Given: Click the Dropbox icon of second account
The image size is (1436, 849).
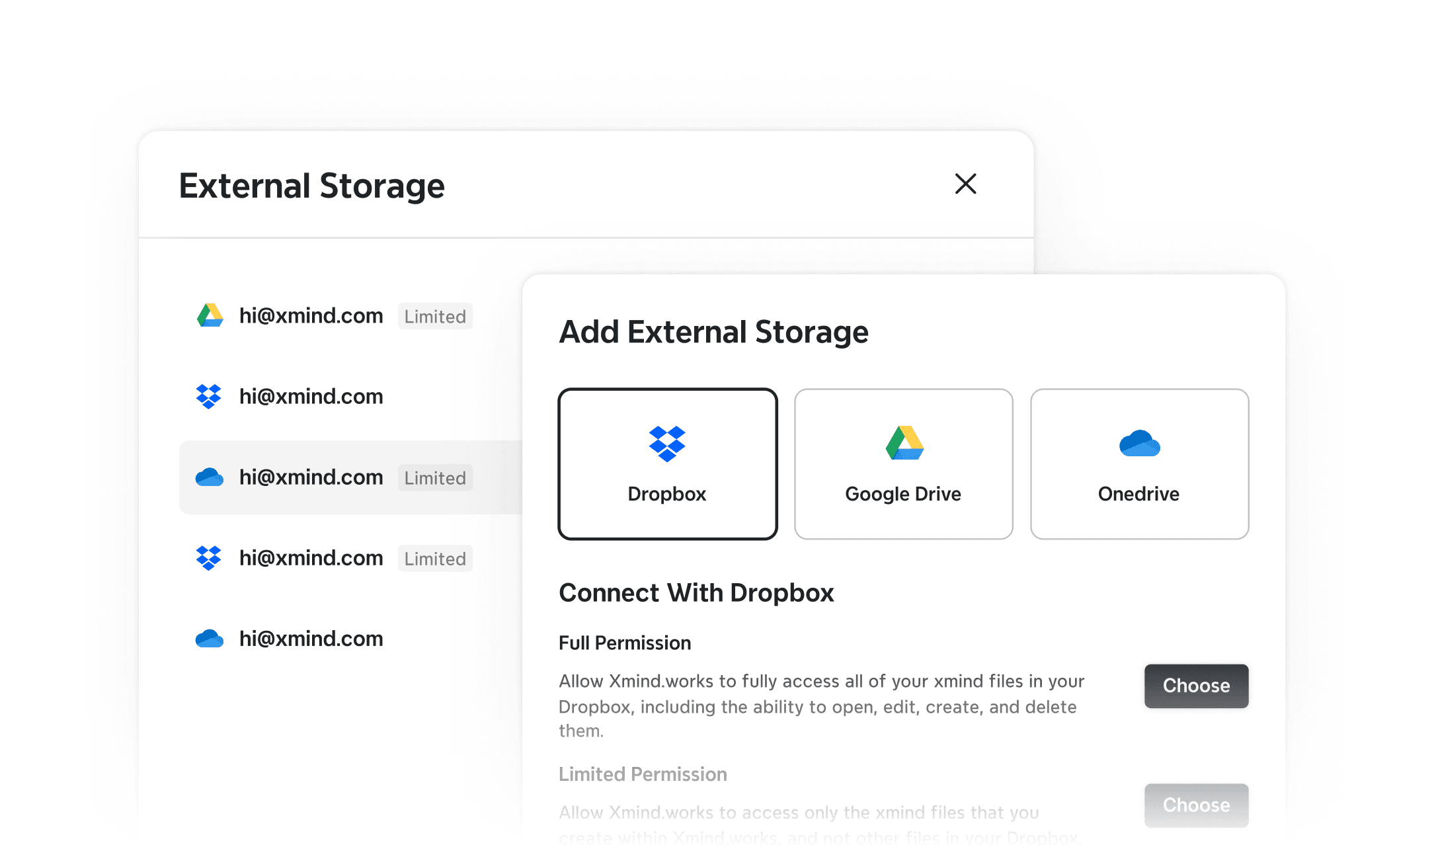Looking at the screenshot, I should [209, 396].
